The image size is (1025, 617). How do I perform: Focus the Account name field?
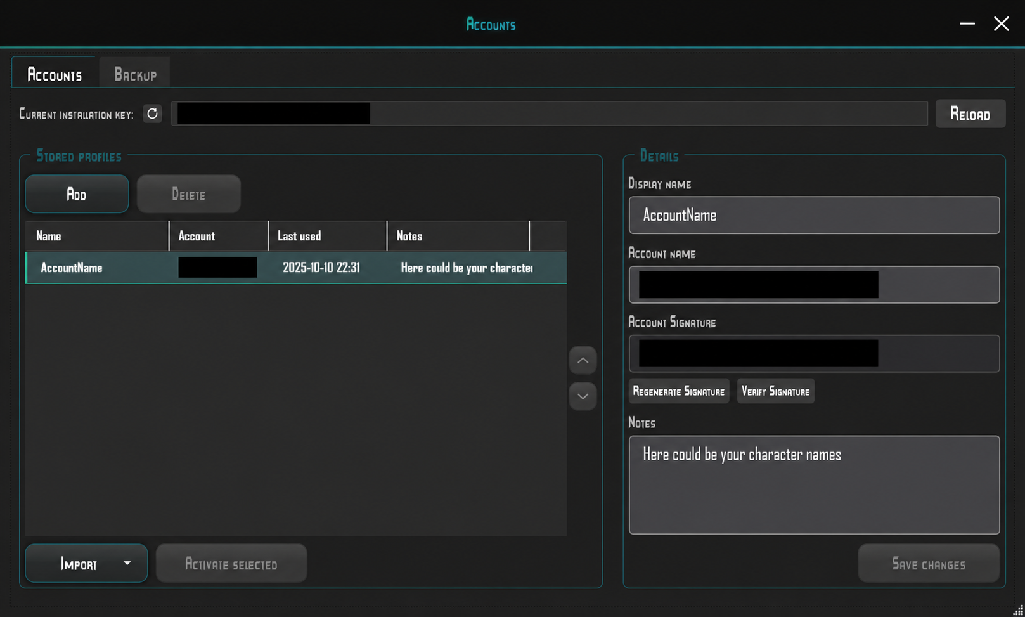(x=814, y=285)
